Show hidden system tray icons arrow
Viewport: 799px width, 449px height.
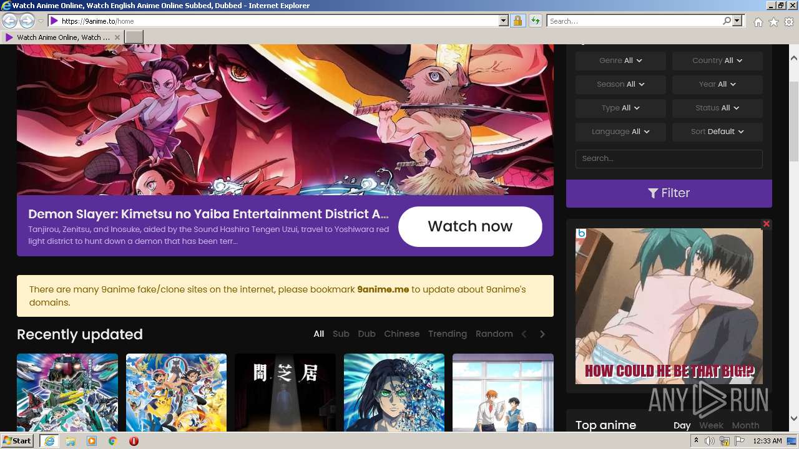click(x=696, y=441)
